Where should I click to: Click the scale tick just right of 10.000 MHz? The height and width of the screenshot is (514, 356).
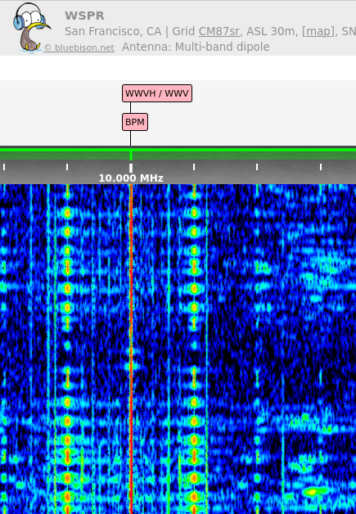point(194,167)
